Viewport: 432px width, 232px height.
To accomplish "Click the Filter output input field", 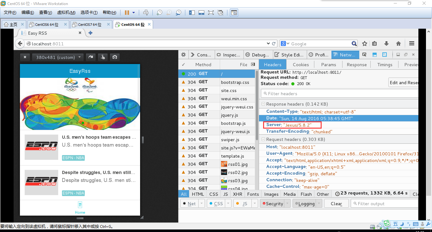I will pos(385,204).
